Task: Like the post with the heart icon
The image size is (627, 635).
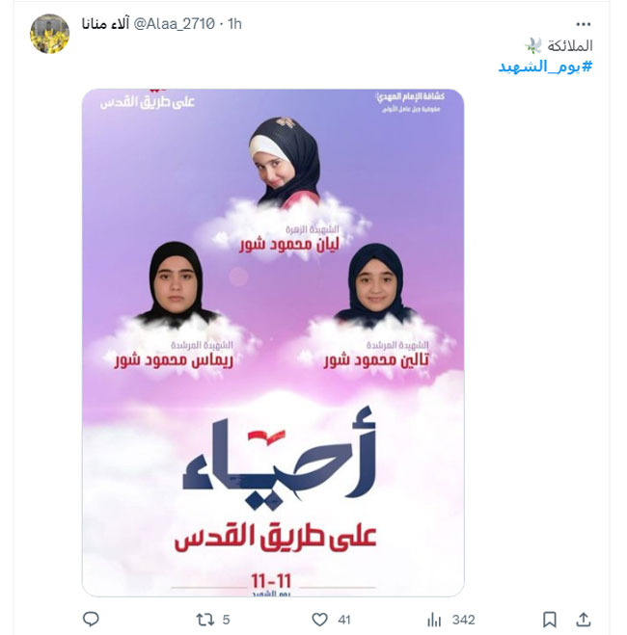Action: point(319,620)
